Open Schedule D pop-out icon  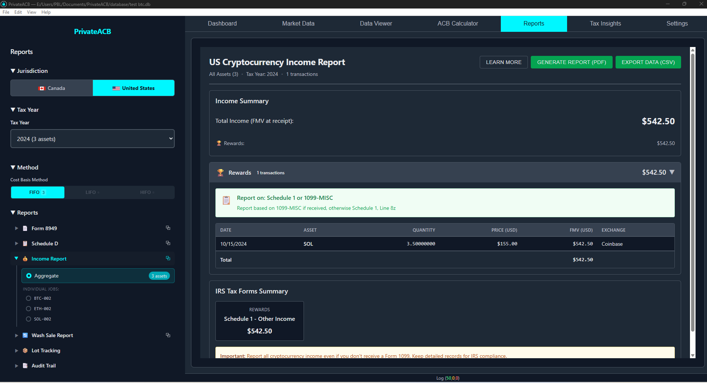tap(168, 243)
